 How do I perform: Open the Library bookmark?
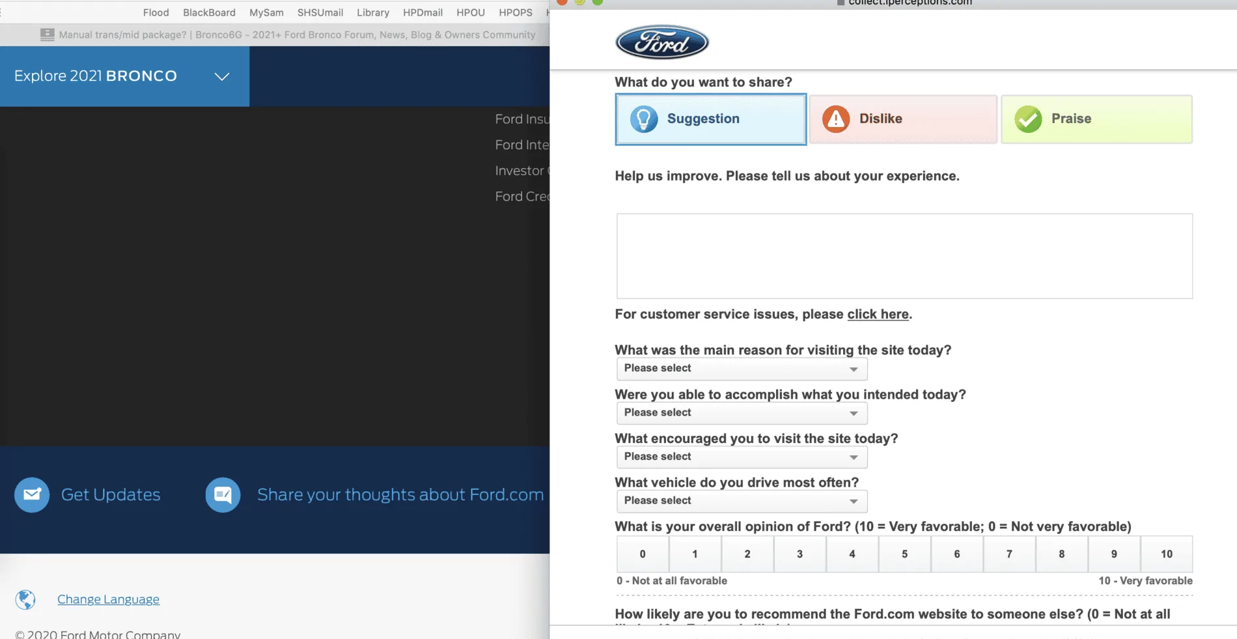click(x=372, y=12)
